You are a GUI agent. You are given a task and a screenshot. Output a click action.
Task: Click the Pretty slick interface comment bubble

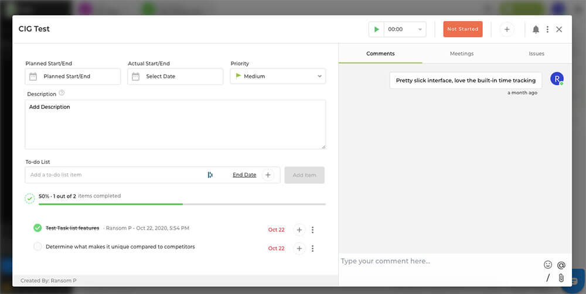[x=466, y=80]
